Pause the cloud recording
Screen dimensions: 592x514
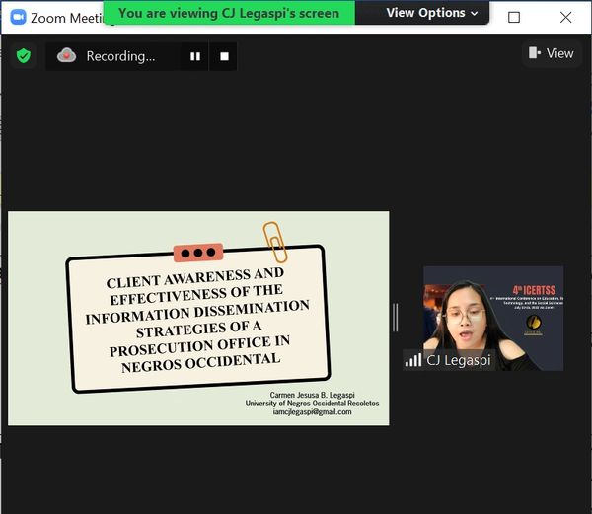195,56
